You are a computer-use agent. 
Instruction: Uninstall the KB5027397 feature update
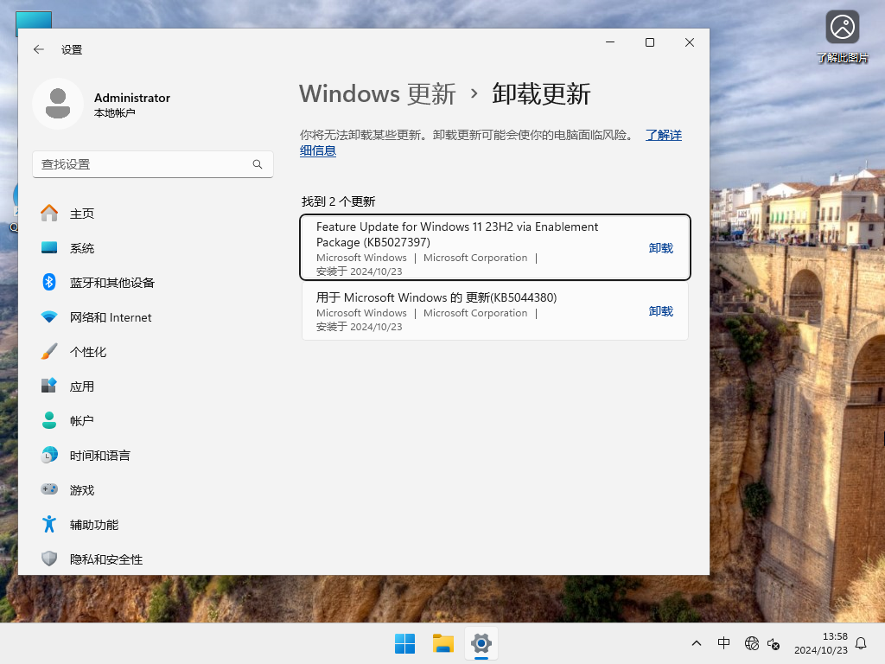pos(660,247)
